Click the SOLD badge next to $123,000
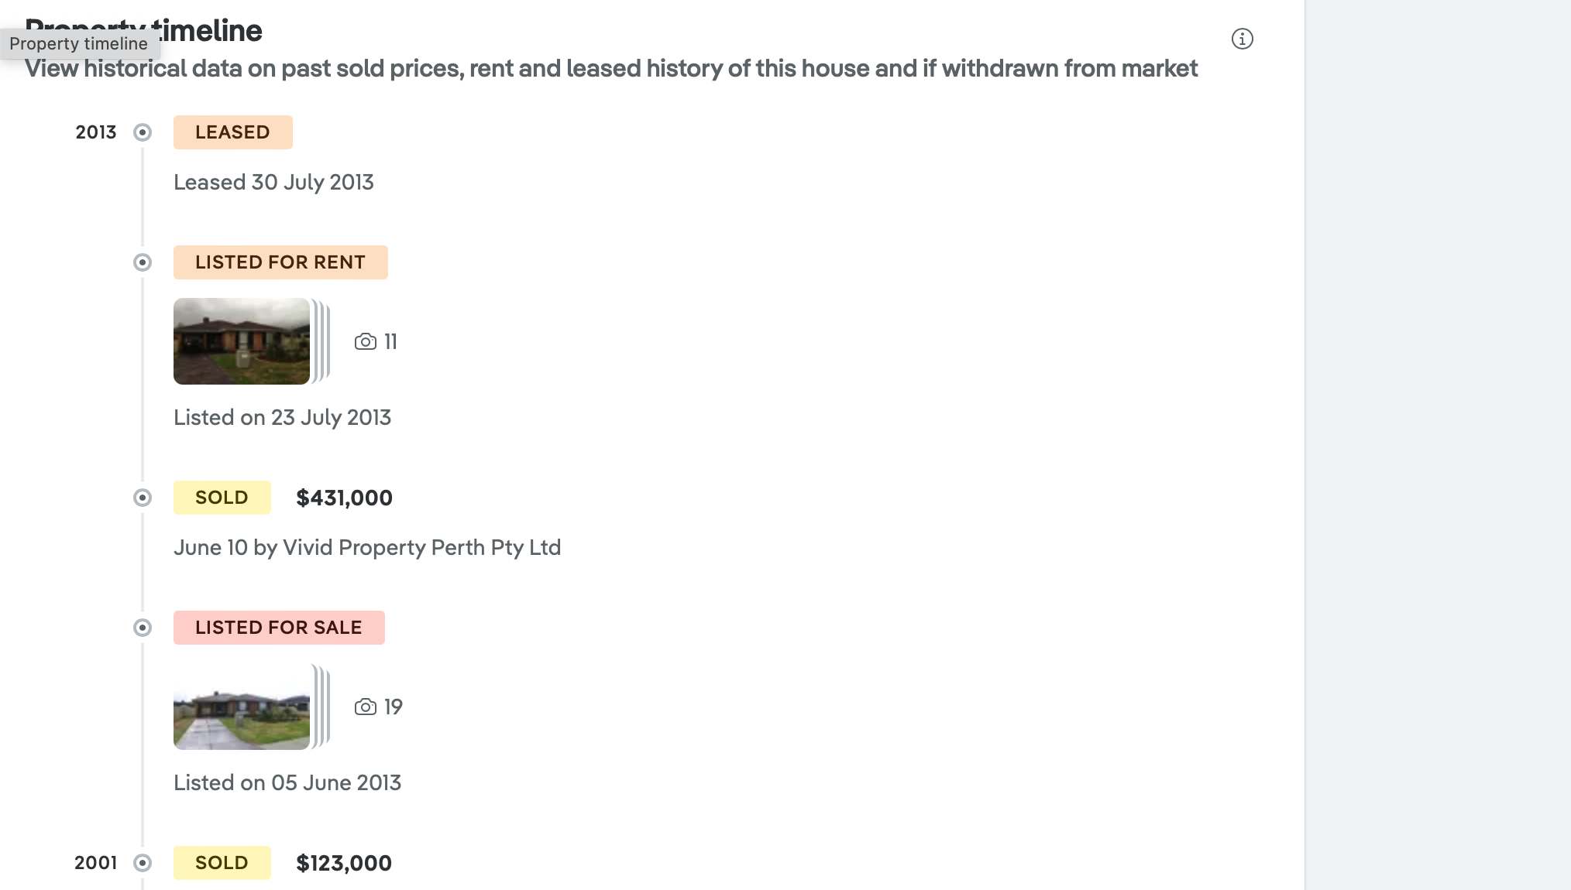This screenshot has height=890, width=1571. [222, 863]
